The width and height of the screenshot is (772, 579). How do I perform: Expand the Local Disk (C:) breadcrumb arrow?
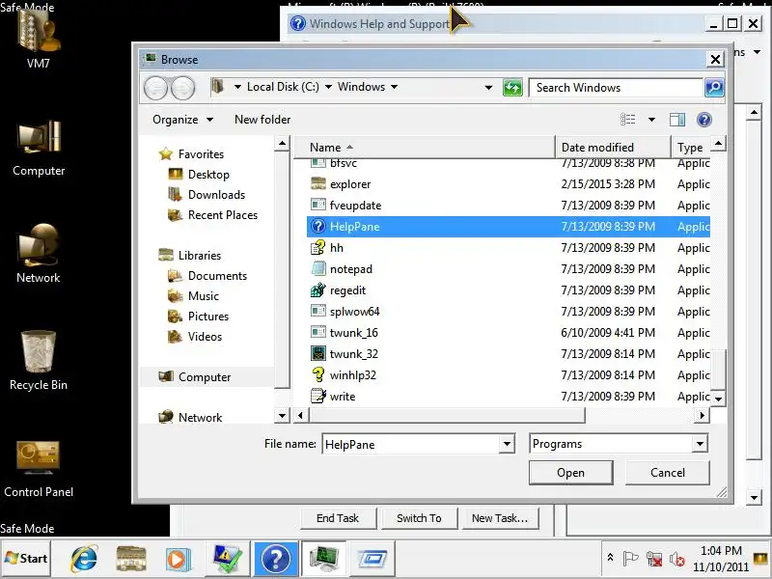pyautogui.click(x=328, y=87)
